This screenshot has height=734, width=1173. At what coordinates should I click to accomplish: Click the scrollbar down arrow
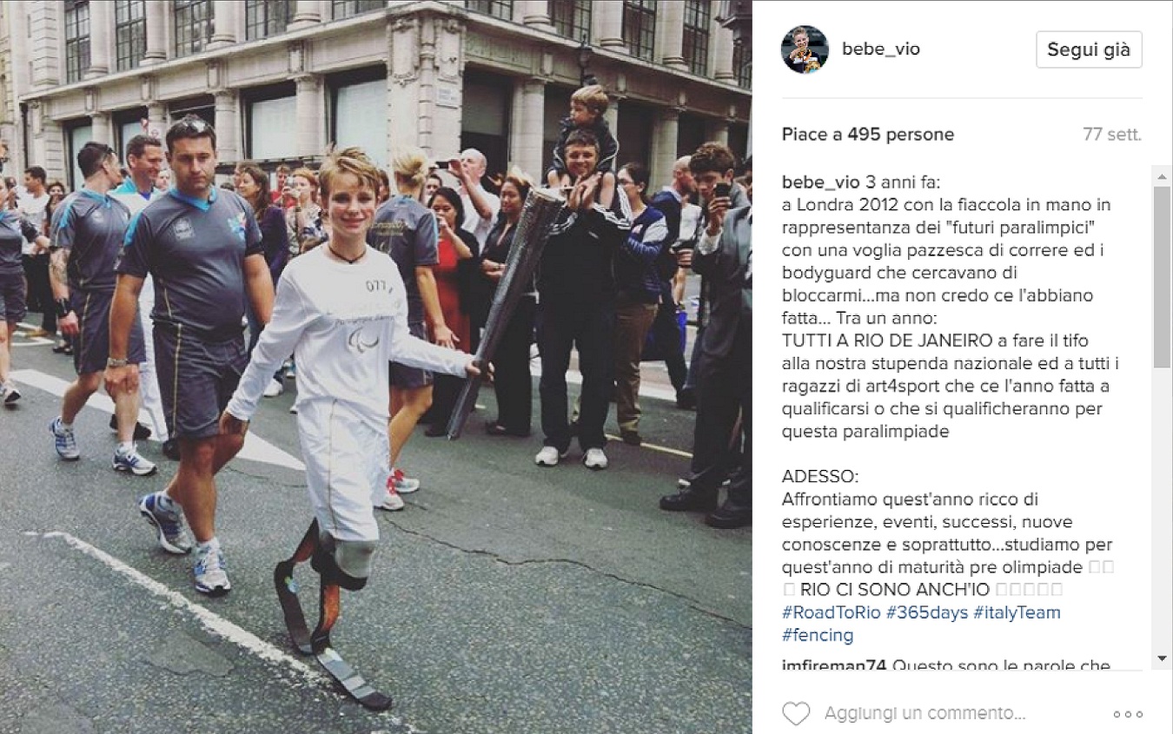[1162, 658]
